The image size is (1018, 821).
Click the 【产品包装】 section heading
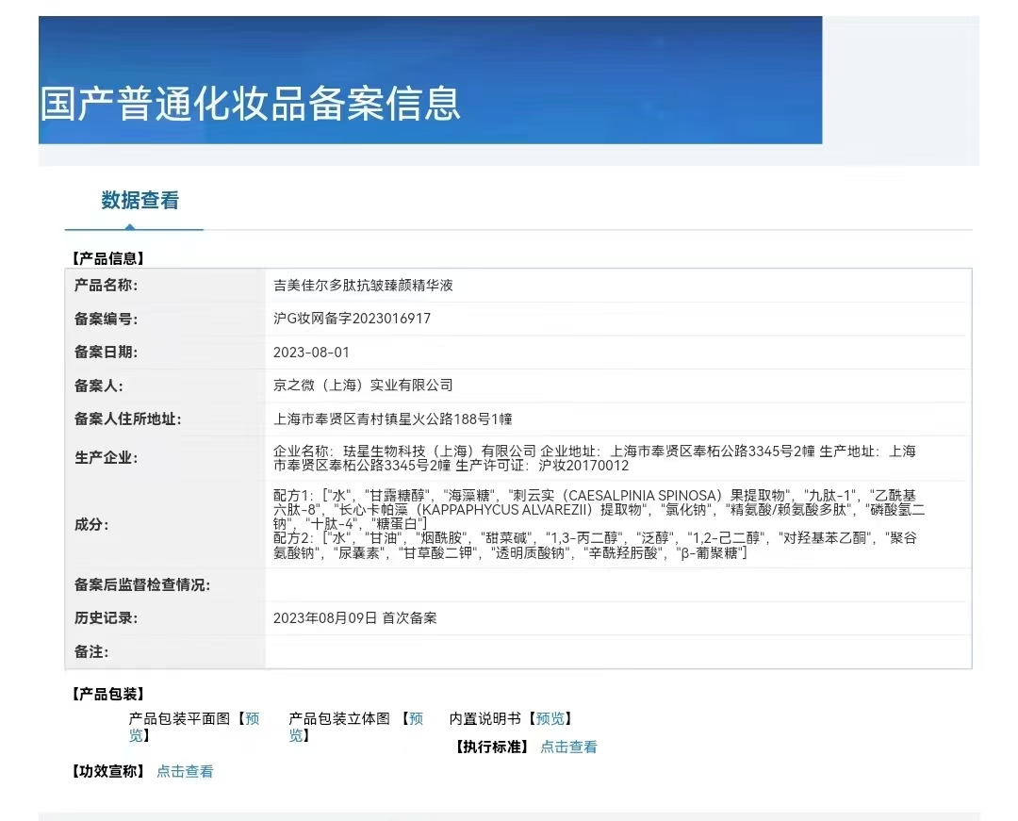pyautogui.click(x=107, y=695)
